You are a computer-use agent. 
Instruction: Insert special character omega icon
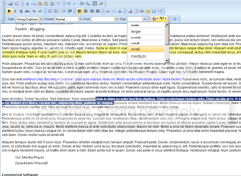coord(154,11)
